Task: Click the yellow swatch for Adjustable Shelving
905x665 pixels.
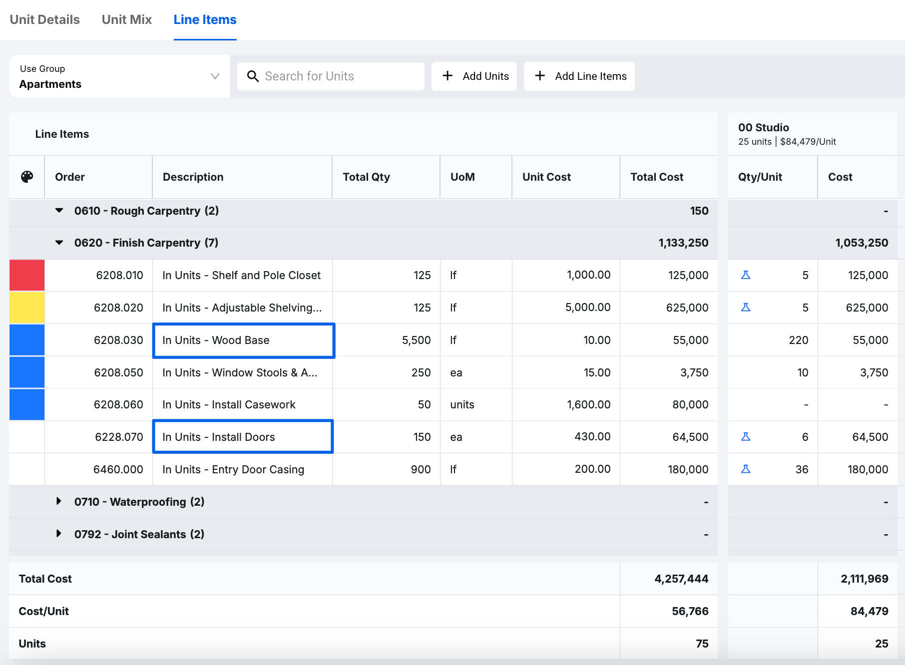Action: click(x=27, y=308)
